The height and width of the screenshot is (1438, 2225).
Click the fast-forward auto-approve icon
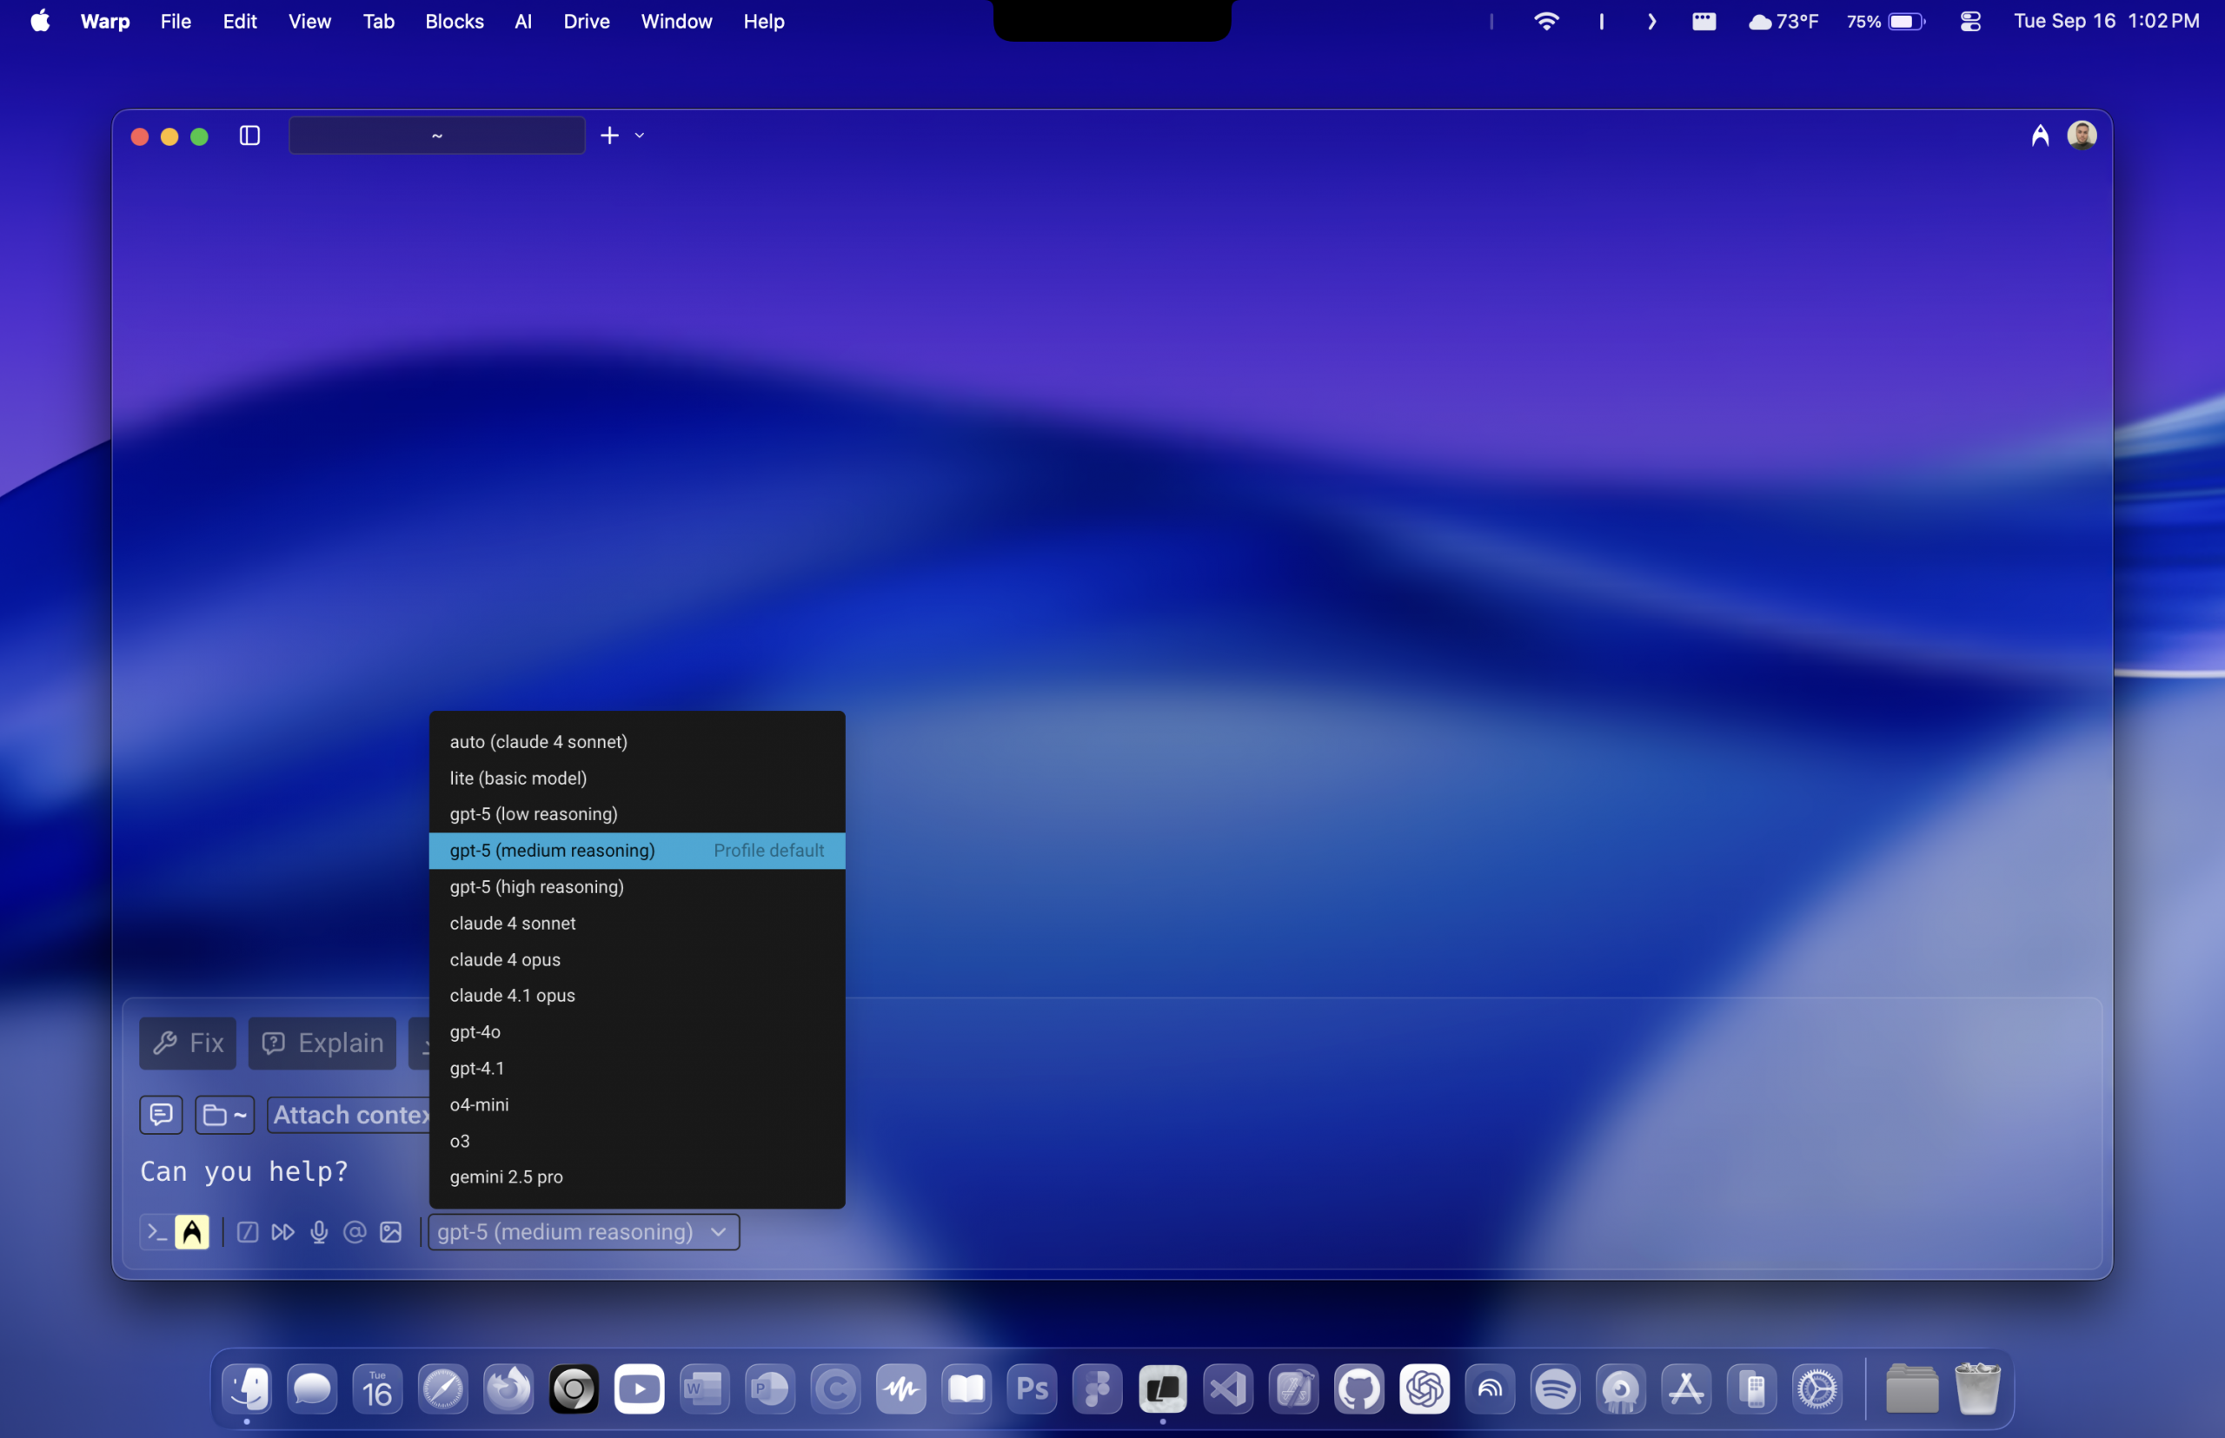coord(283,1231)
